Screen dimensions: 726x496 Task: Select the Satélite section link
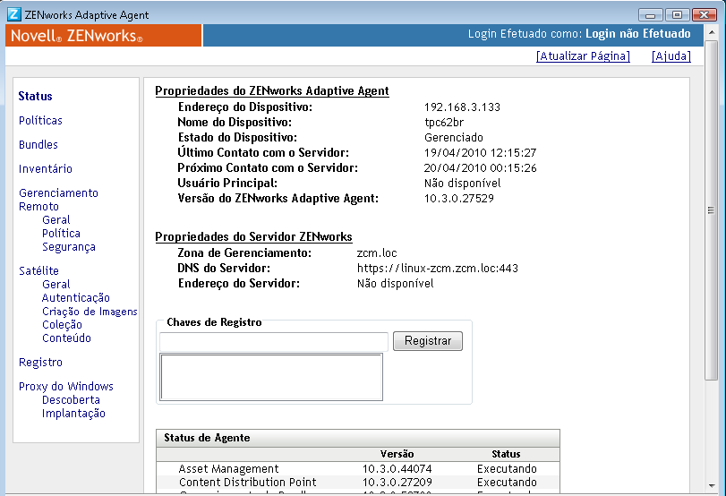point(38,271)
